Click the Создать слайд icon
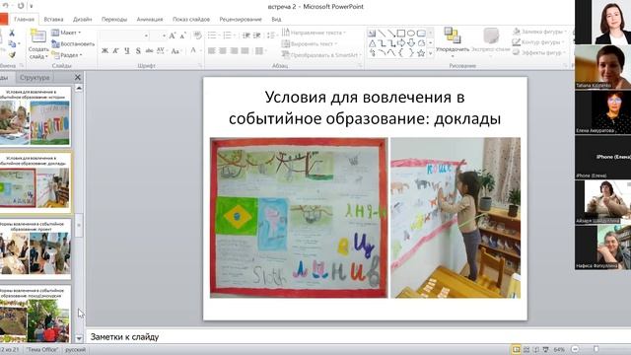 (x=38, y=36)
